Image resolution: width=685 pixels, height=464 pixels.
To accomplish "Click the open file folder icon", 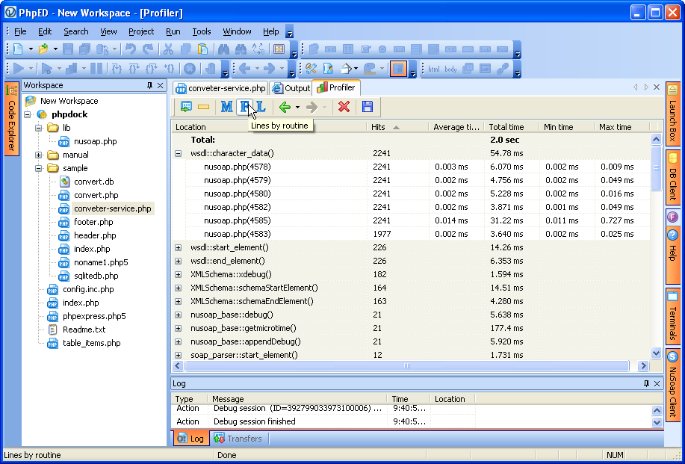I will click(43, 49).
